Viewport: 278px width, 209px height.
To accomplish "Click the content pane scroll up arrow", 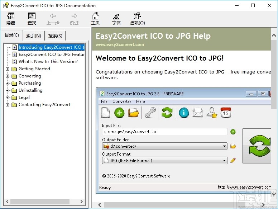I will [x=274, y=35].
